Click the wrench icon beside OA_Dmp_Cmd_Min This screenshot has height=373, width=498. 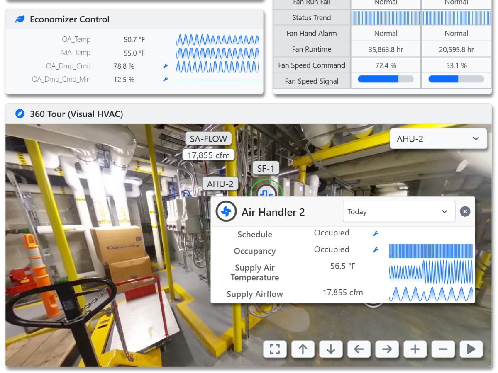tap(166, 80)
